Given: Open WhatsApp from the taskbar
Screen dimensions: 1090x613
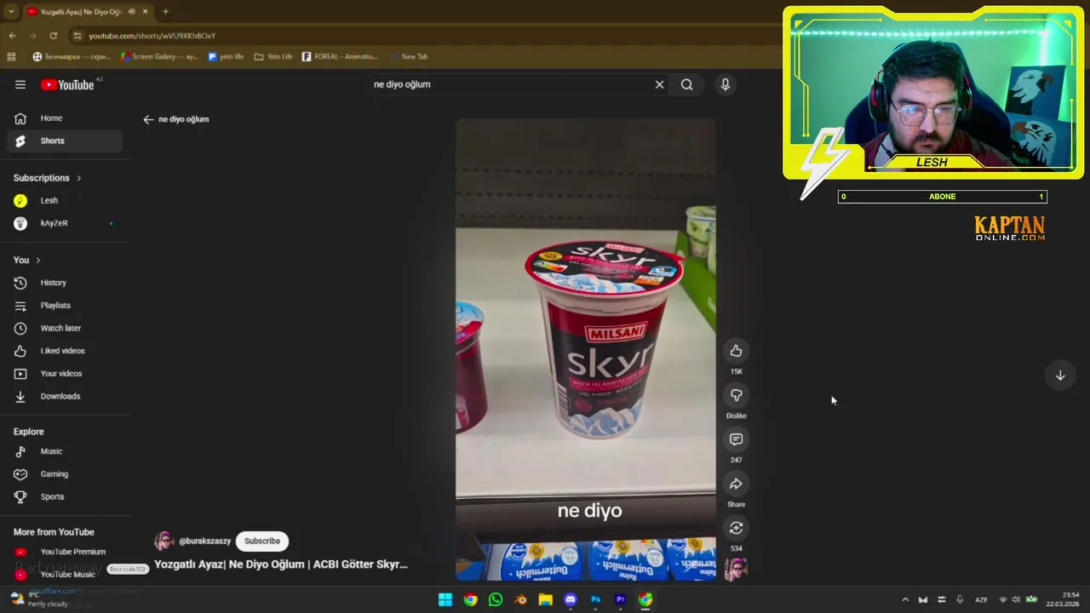Looking at the screenshot, I should pos(496,599).
